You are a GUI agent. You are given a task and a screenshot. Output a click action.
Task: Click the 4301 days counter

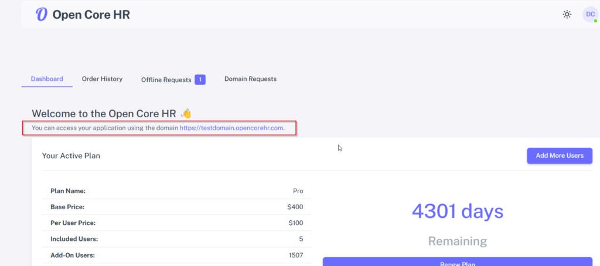(x=457, y=212)
